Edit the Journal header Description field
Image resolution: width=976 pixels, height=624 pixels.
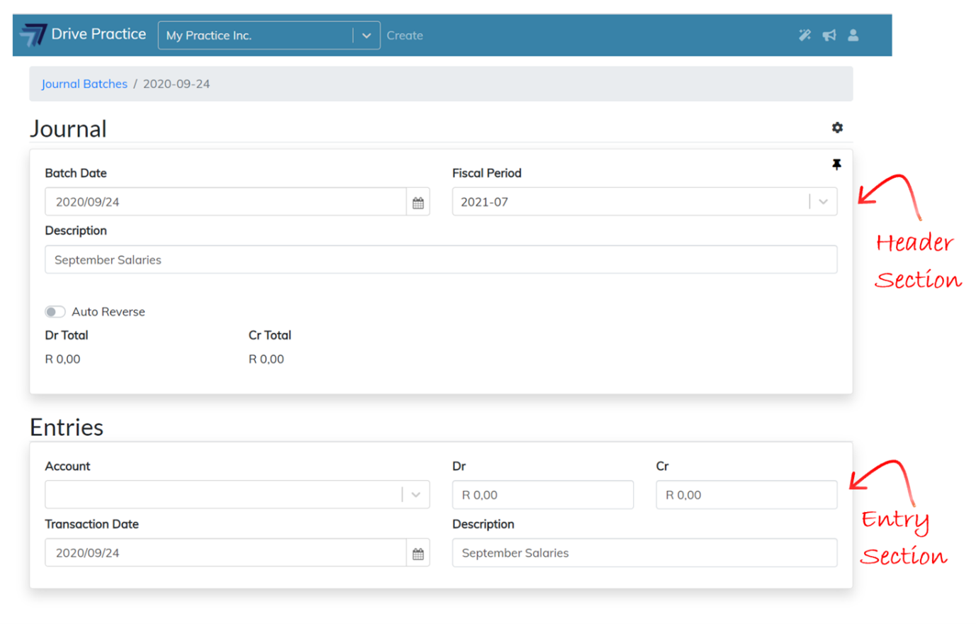441,260
